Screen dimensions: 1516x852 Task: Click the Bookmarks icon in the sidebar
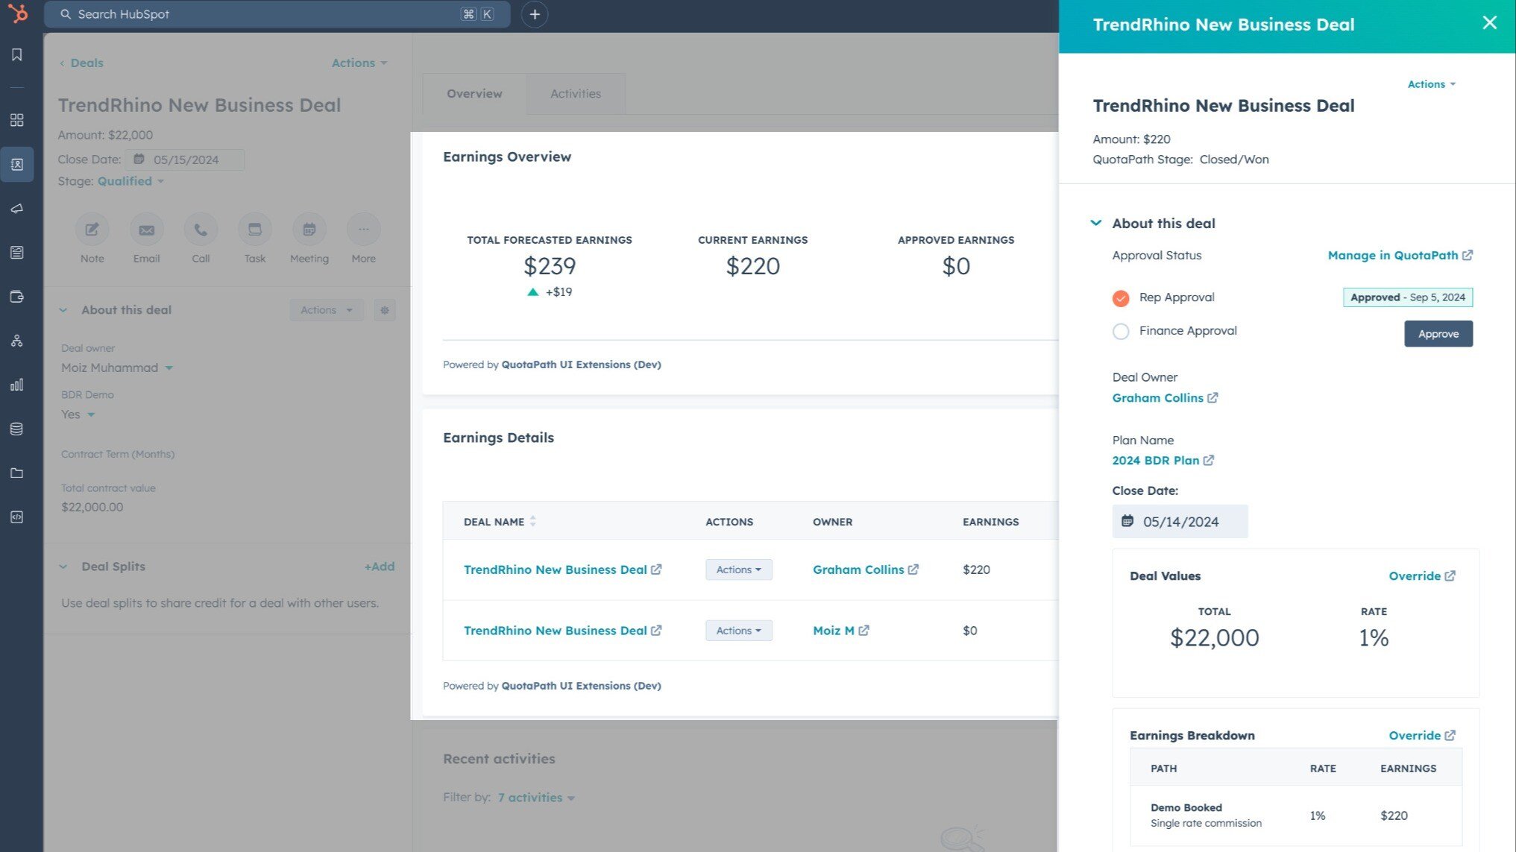point(17,54)
